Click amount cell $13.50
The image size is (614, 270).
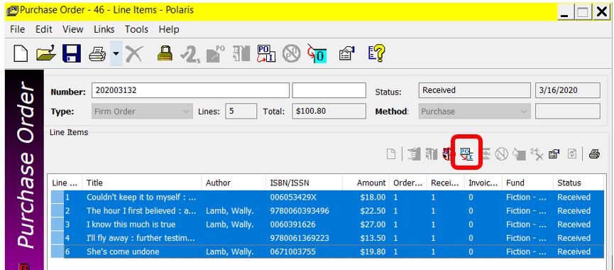coord(373,238)
